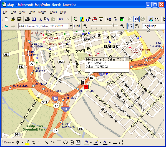Screen dimensions: 166x147
Task: Create a new map with New icon
Action: pos(7,19)
